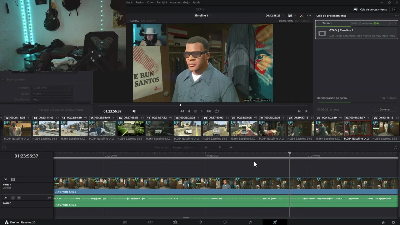Screen dimensions: 400x225
Task: Select the GTA V PARTE 1.mp4 audio clip
Action: tap(226, 202)
